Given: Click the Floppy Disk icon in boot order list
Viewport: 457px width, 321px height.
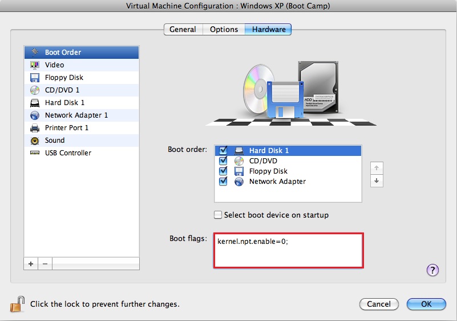Looking at the screenshot, I should click(239, 171).
